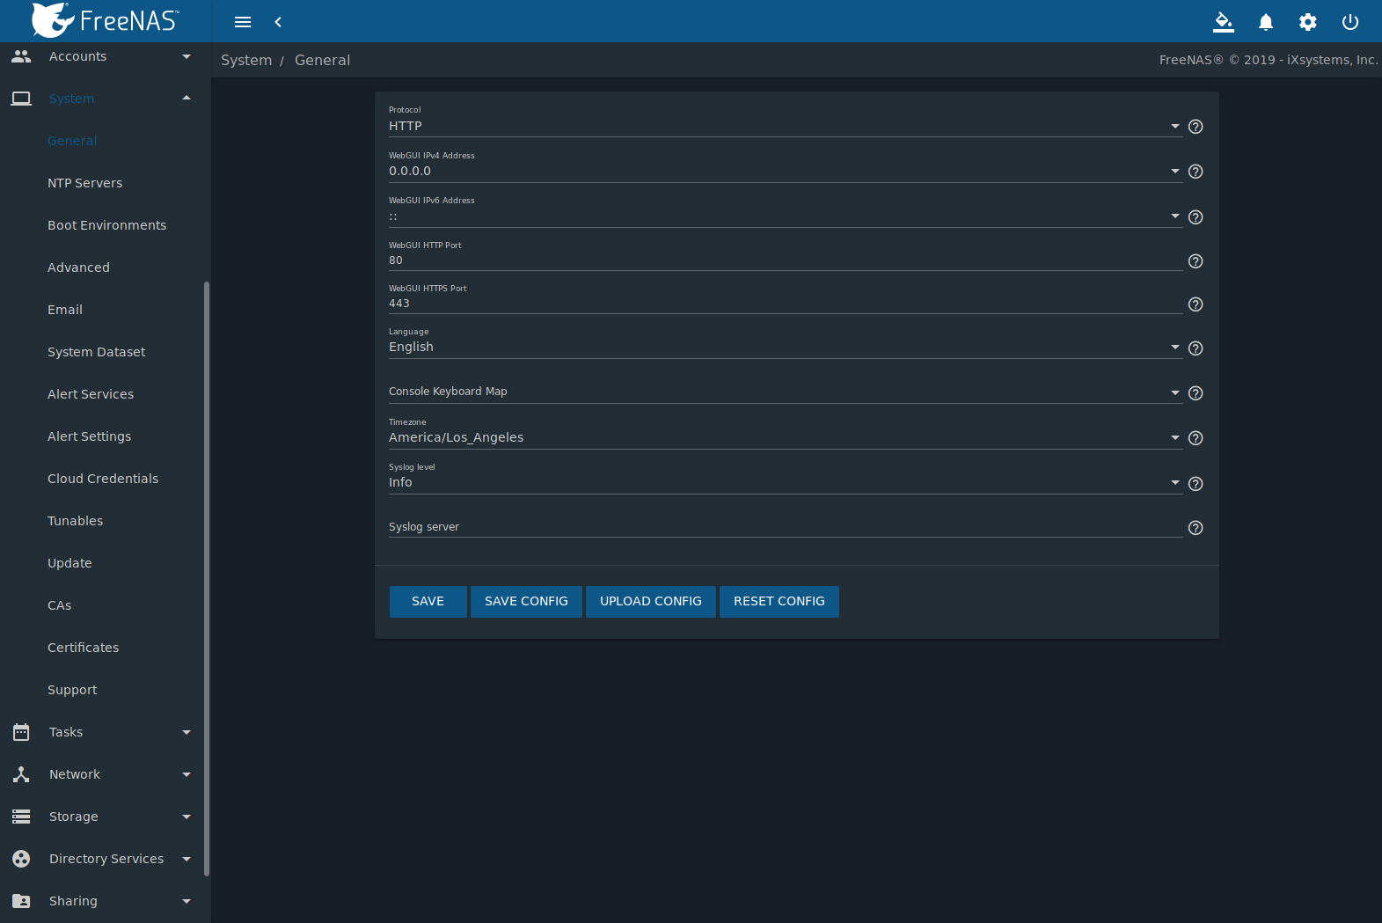Click the Syslog server field
Image resolution: width=1382 pixels, height=923 pixels.
click(786, 527)
